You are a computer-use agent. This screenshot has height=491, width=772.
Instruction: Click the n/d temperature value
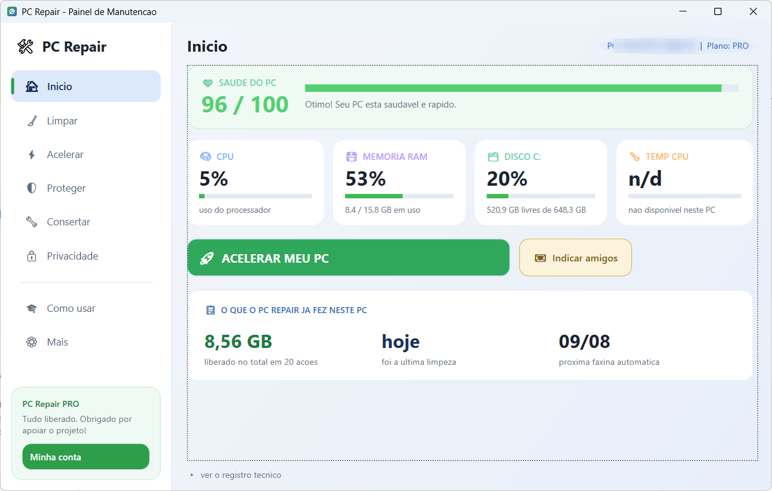pyautogui.click(x=645, y=178)
